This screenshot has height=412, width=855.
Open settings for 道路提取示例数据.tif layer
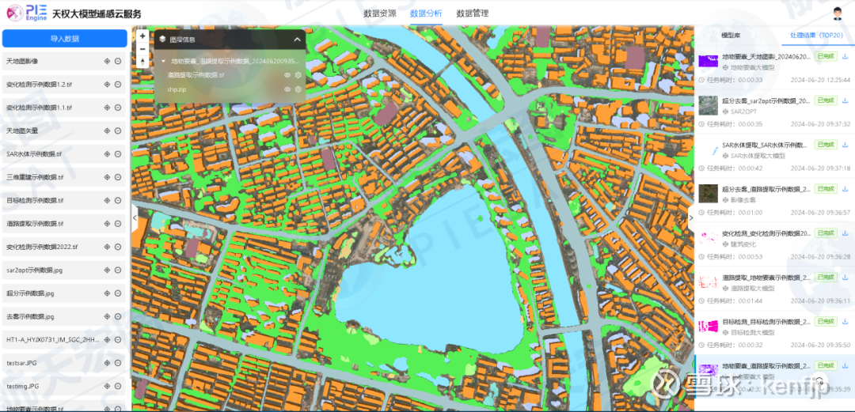coord(298,75)
